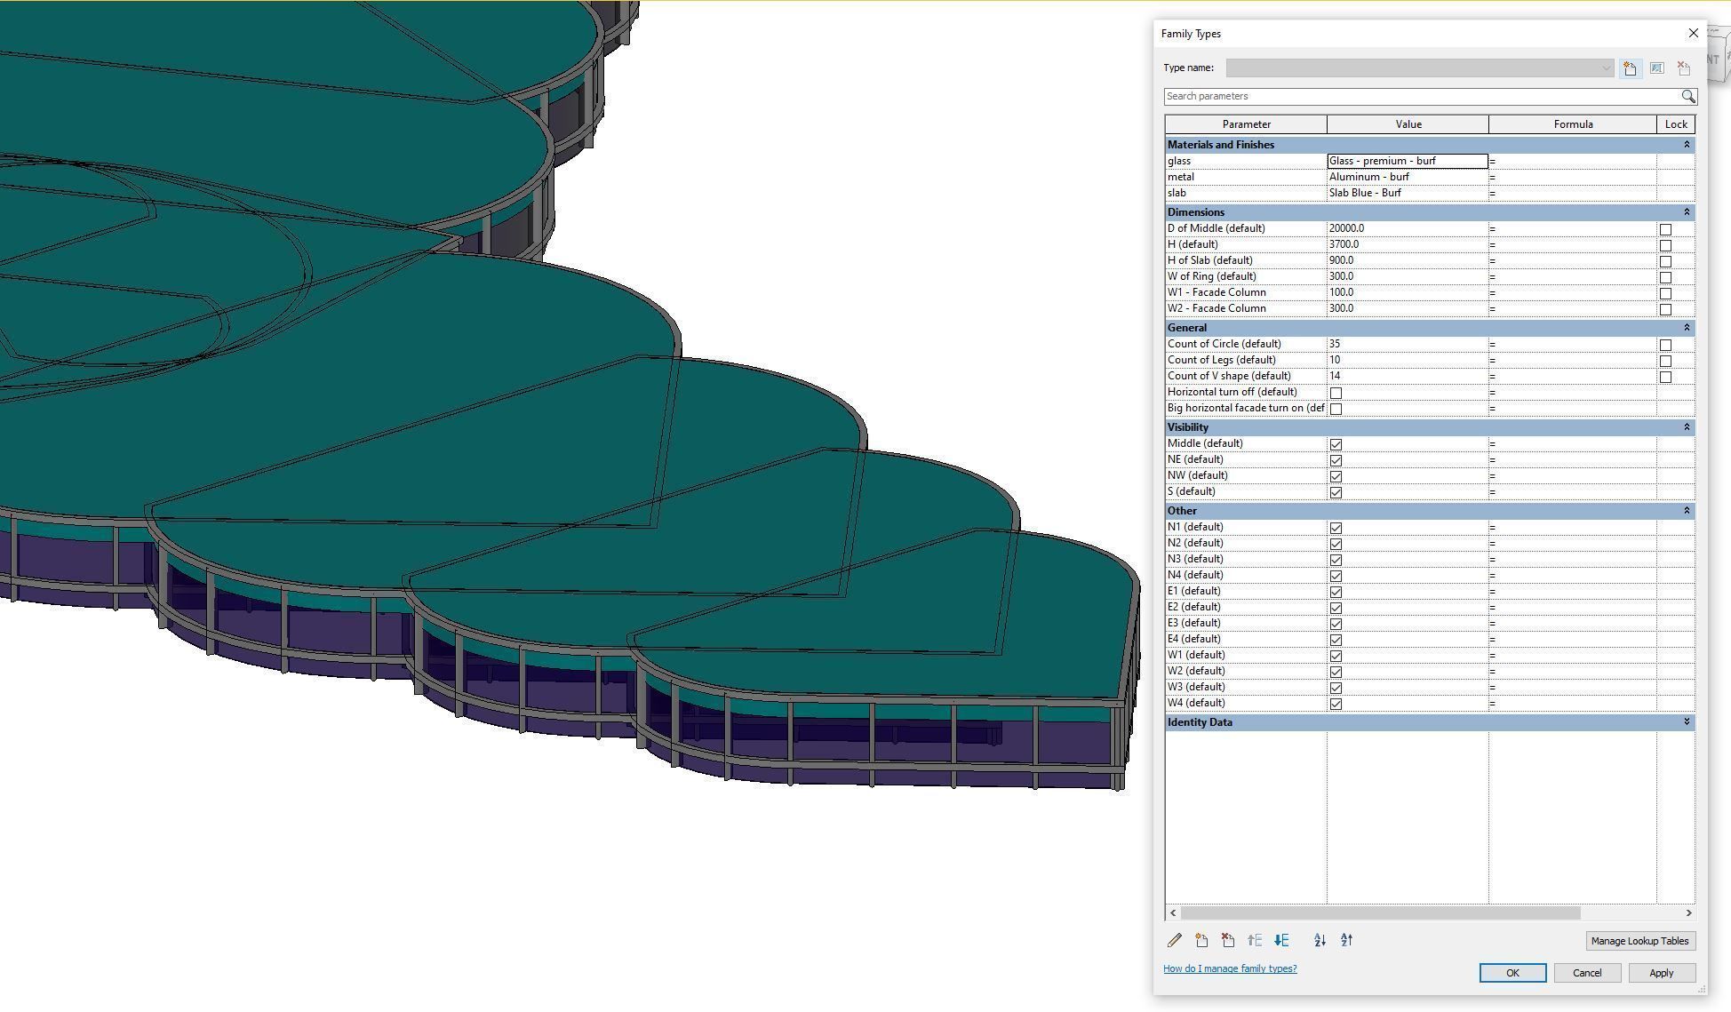Image resolution: width=1731 pixels, height=1012 pixels.
Task: Click the New Type icon
Action: [1630, 68]
